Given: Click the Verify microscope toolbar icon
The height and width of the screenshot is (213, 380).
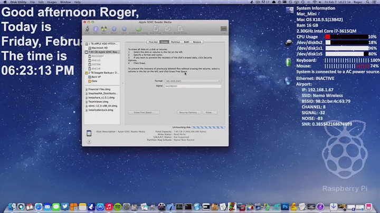Looking at the screenshot, I should click(x=87, y=29).
